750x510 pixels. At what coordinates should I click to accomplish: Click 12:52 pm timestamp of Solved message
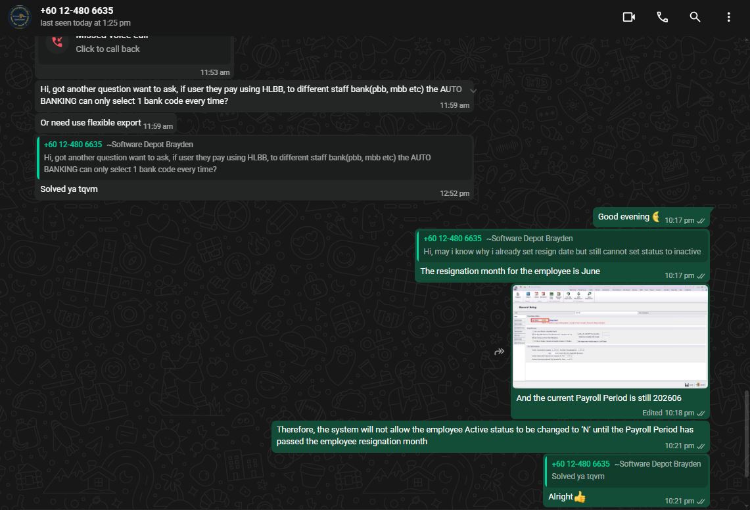click(x=454, y=193)
